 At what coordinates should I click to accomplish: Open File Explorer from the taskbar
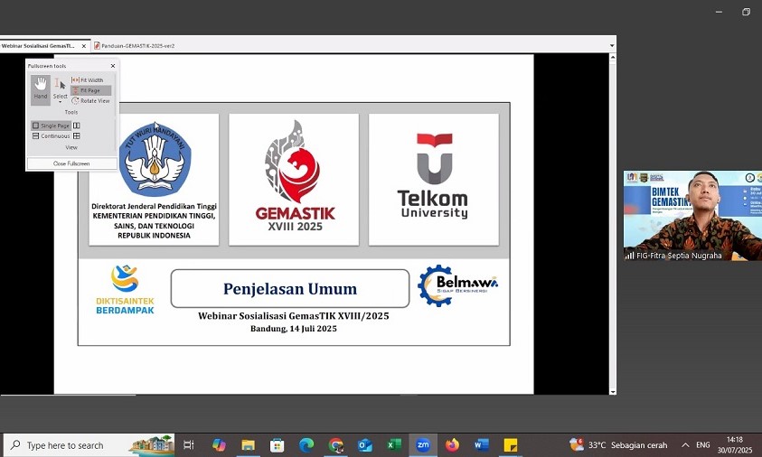248,445
